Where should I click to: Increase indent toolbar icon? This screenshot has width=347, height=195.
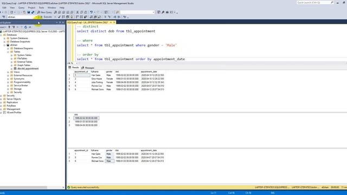pos(119,17)
